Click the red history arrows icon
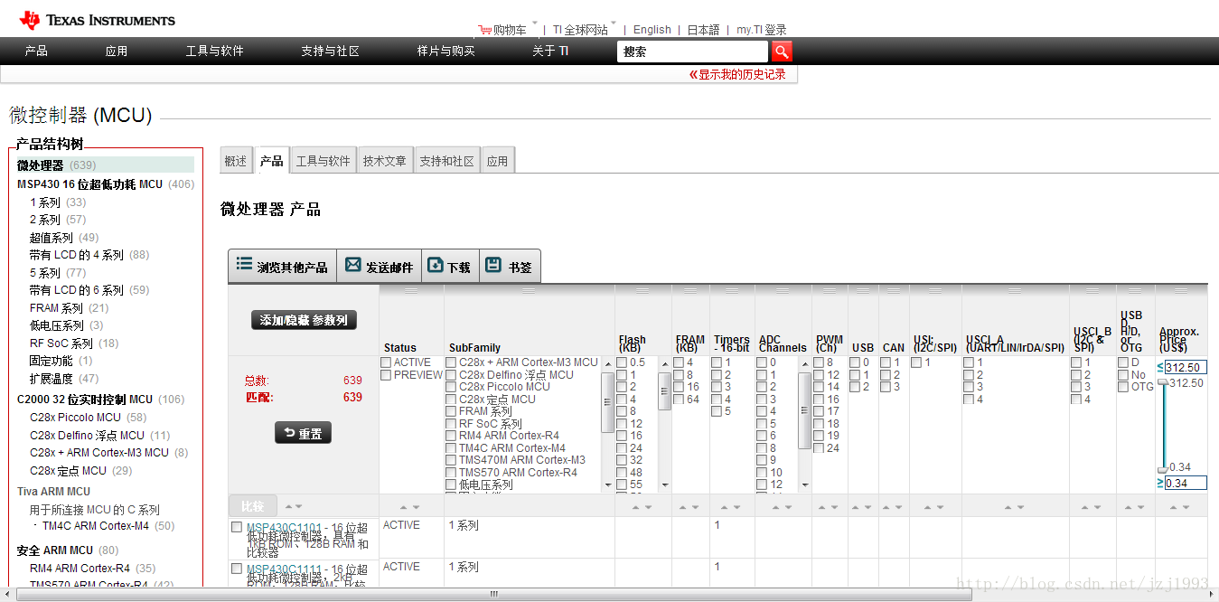Screen dimensions: 1219x602 coord(693,74)
